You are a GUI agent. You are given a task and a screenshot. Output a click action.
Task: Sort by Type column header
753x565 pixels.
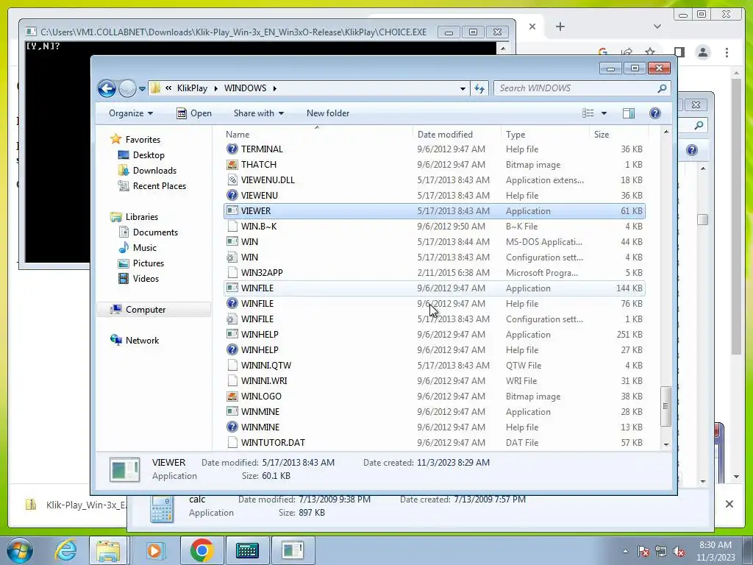click(x=545, y=135)
